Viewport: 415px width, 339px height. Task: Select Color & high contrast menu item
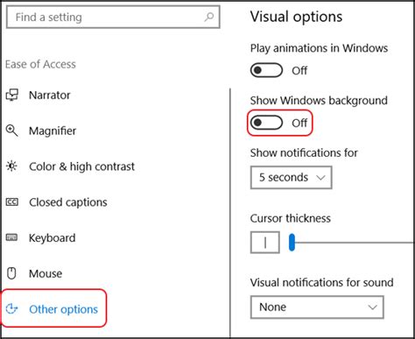point(81,166)
